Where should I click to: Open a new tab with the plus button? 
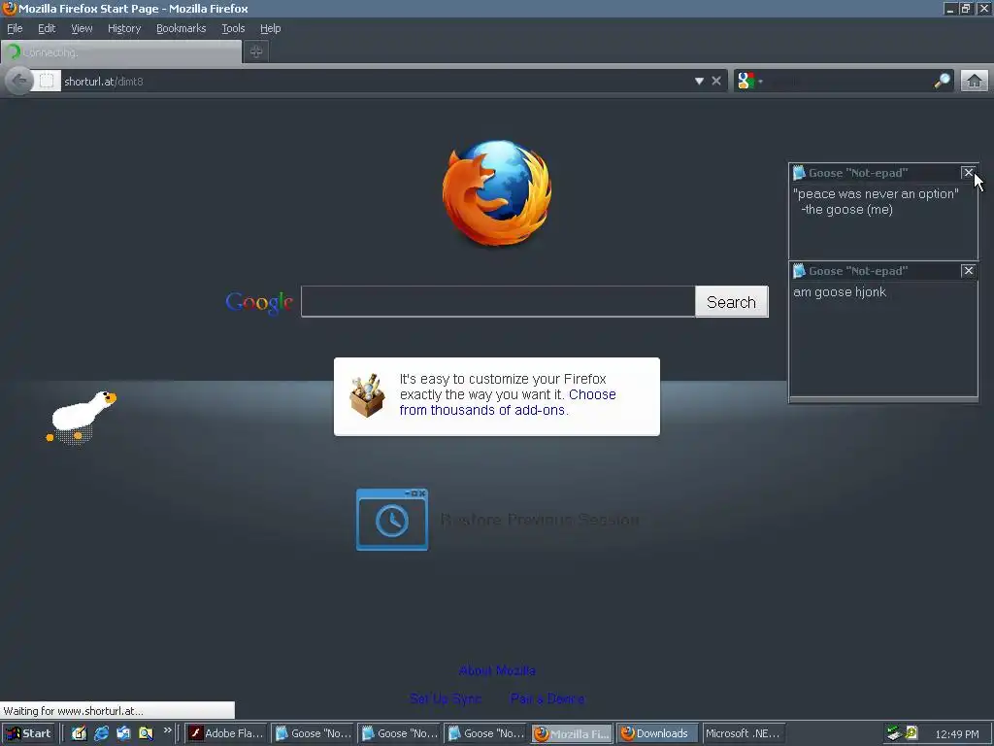256,52
